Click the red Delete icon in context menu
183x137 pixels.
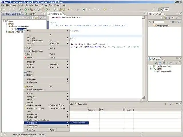(x=25, y=57)
